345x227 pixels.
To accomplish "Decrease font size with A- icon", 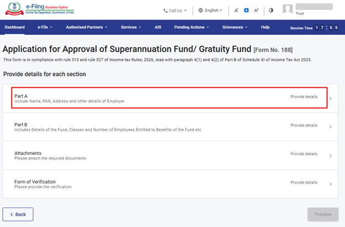I will 236,10.
